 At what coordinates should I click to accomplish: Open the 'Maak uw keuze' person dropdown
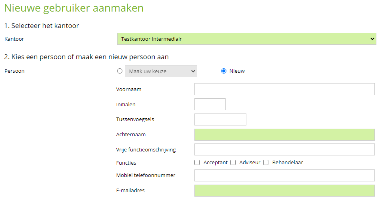tap(161, 71)
